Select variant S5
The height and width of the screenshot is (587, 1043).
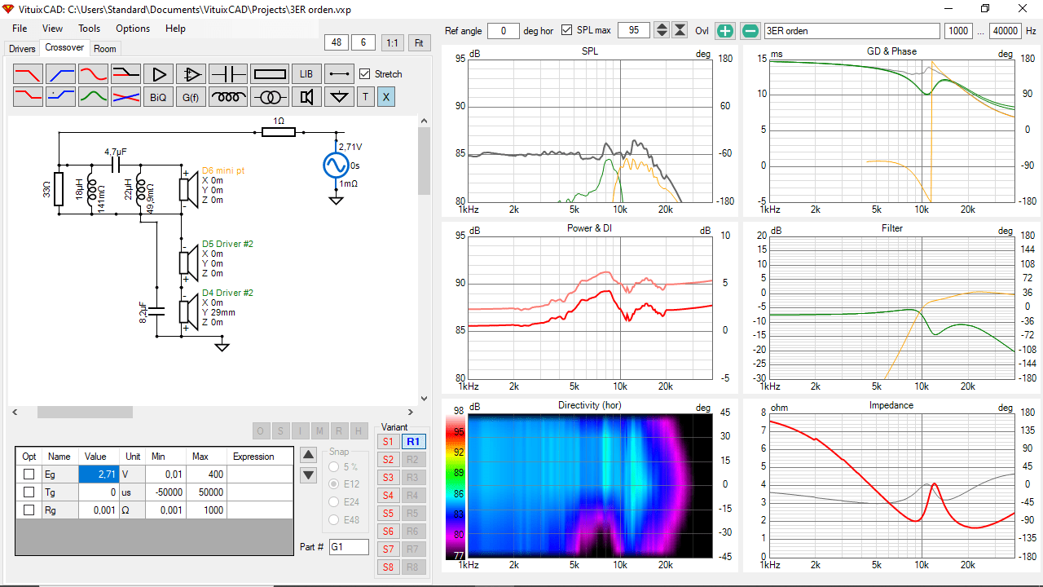[x=388, y=514]
